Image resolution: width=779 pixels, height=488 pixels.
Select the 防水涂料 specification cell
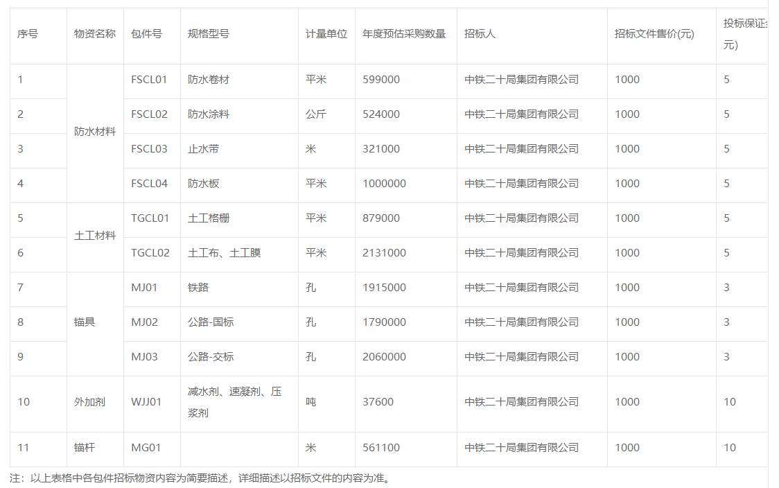tap(209, 114)
